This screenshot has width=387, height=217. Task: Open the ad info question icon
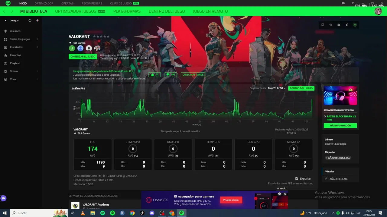click(279, 194)
